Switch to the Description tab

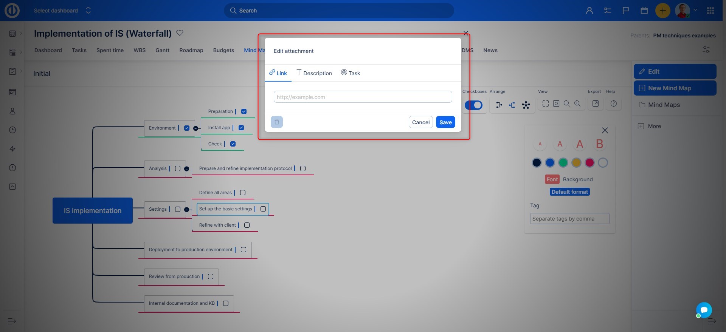tap(314, 73)
